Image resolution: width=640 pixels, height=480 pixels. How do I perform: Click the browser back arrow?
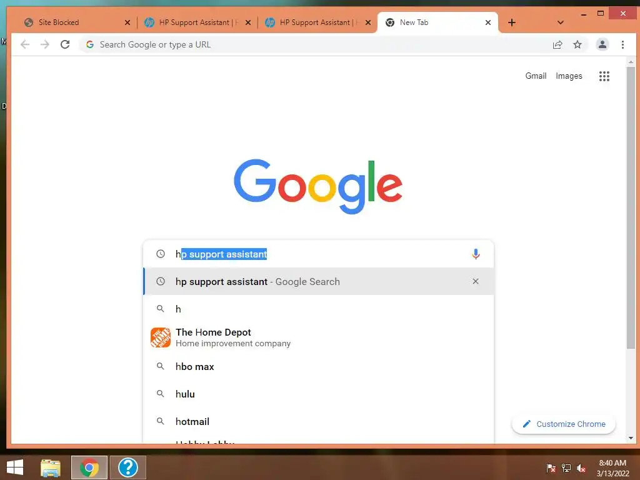click(x=25, y=44)
